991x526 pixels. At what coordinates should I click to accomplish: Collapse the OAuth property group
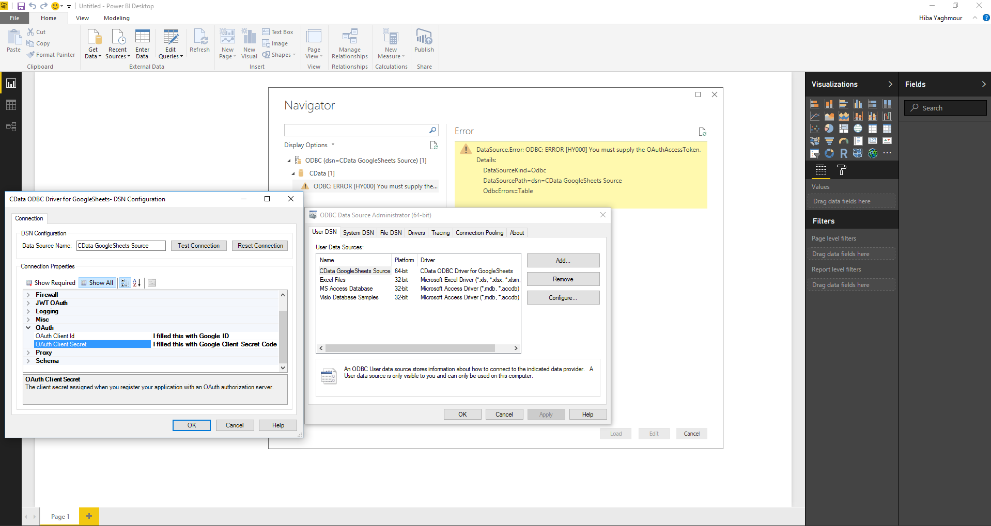(28, 328)
